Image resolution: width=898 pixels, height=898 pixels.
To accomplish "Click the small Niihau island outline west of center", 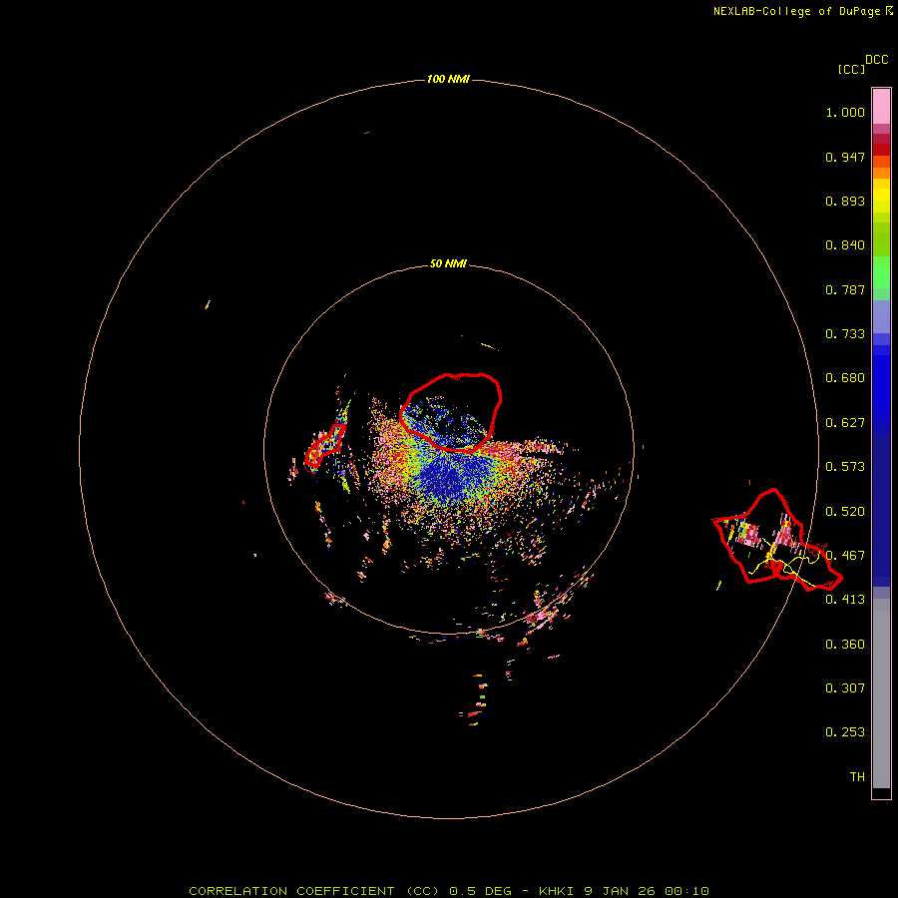I will (324, 448).
